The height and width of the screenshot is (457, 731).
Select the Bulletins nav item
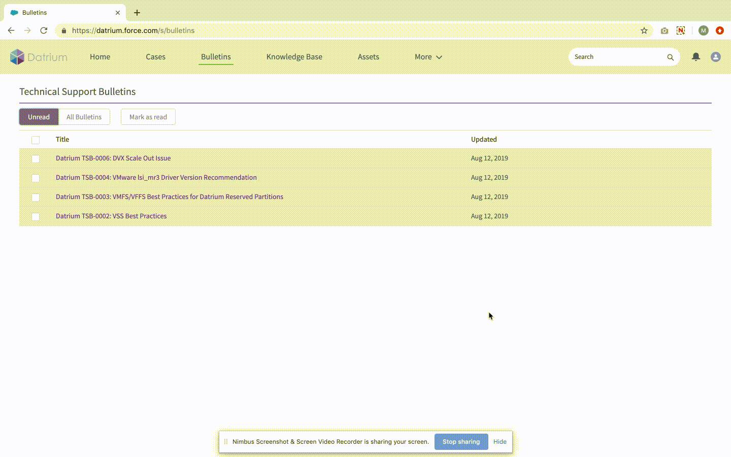click(216, 57)
